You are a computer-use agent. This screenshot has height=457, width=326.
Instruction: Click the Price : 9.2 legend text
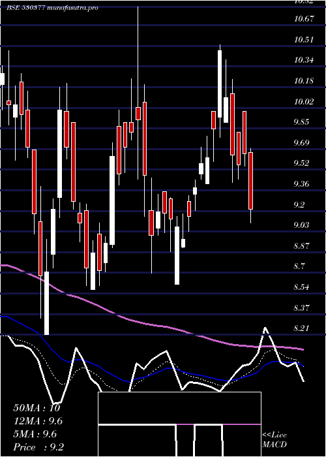coord(38,447)
